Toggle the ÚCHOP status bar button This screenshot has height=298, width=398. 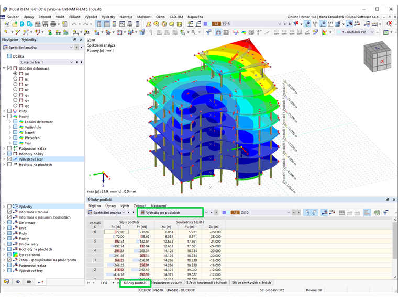[145, 290]
